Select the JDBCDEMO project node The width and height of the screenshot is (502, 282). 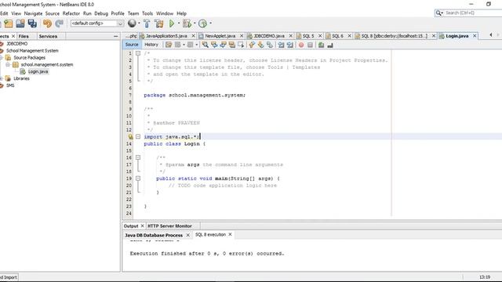click(16, 44)
